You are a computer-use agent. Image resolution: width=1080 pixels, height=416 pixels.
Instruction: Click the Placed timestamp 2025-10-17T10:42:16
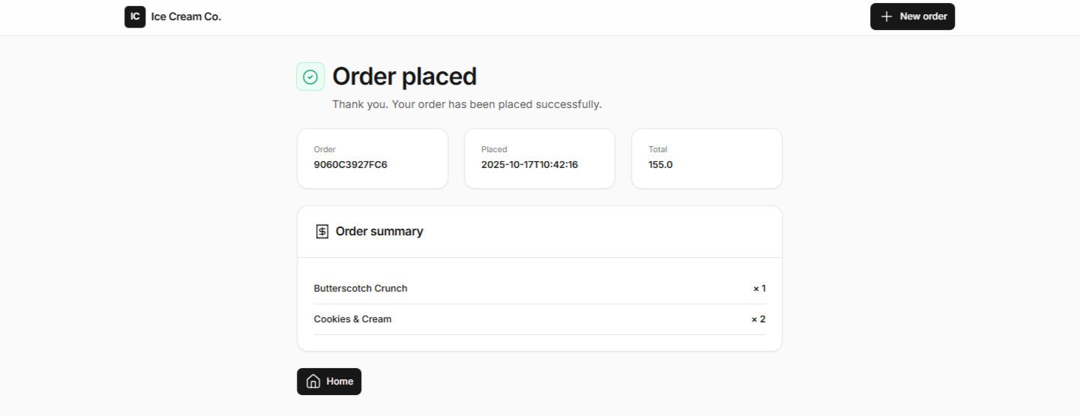tap(530, 164)
